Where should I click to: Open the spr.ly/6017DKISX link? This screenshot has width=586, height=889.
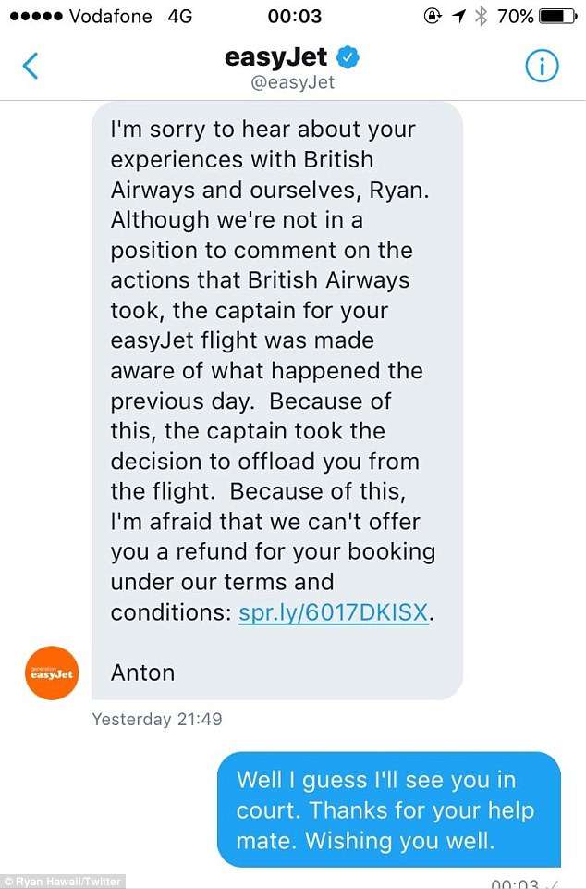335,612
